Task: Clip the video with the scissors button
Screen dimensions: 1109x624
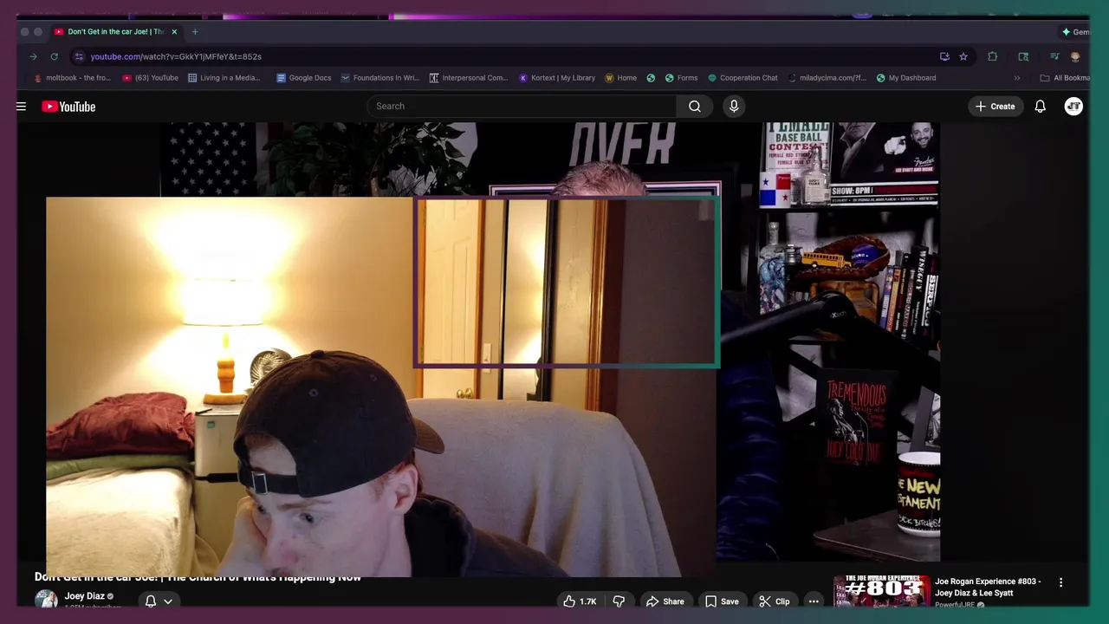Action: (x=774, y=601)
